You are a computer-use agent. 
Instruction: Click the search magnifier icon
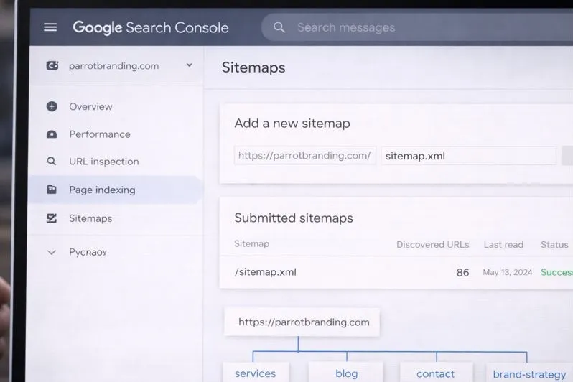point(279,27)
